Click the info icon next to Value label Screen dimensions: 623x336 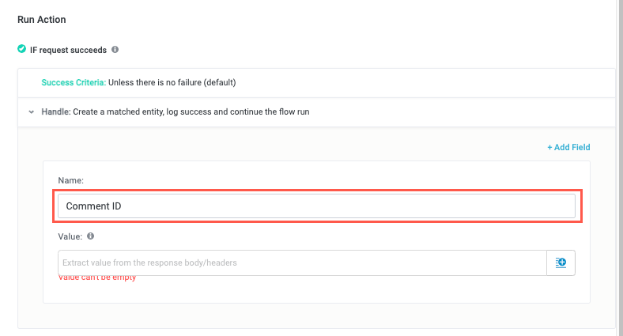(90, 236)
